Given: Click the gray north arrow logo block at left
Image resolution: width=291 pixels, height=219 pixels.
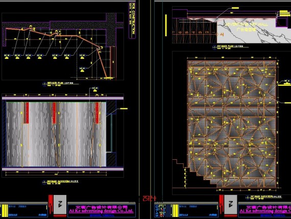Looking at the screenshot, I should pos(60,204).
